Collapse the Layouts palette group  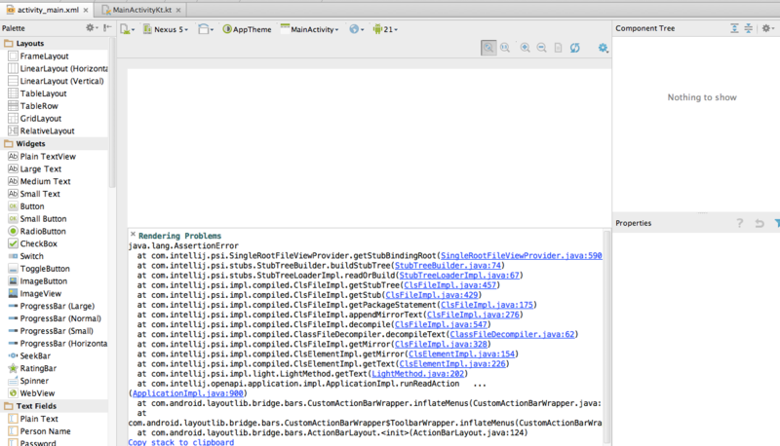[x=54, y=43]
